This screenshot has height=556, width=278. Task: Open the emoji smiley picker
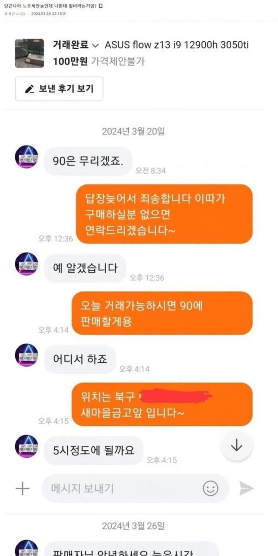(x=211, y=488)
